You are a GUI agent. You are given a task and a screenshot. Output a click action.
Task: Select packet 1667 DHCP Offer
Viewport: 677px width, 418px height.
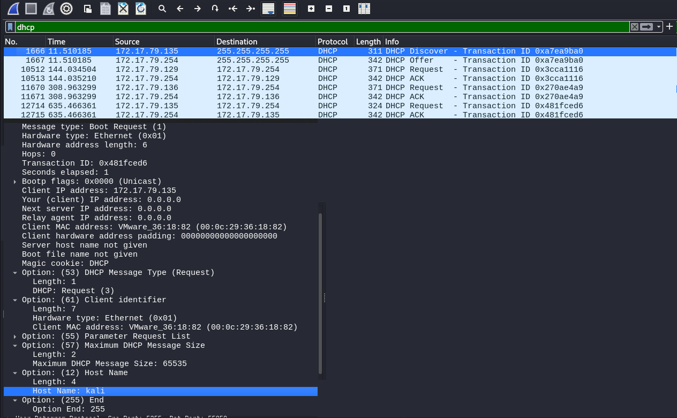(340, 61)
